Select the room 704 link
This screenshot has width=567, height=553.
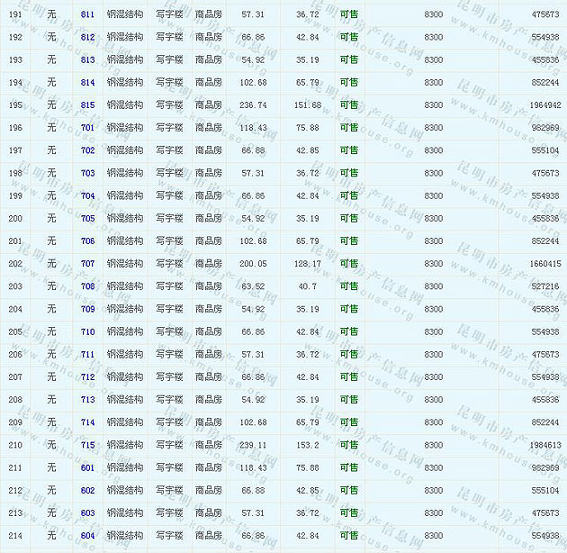[87, 196]
